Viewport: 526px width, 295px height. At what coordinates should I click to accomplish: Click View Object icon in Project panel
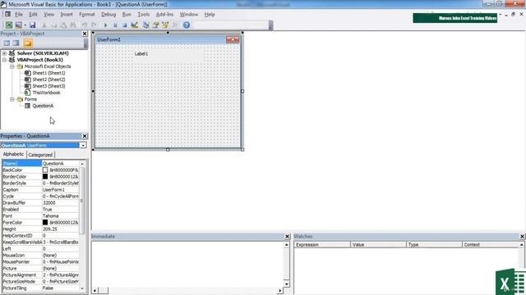pos(16,43)
